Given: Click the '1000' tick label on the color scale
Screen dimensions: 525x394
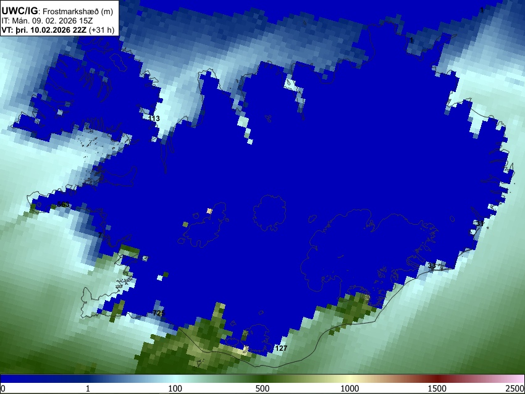Looking at the screenshot, I should tap(350, 388).
